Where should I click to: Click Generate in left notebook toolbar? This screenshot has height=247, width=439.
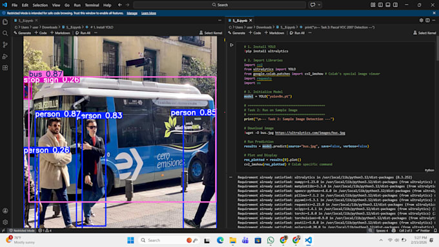(23, 33)
